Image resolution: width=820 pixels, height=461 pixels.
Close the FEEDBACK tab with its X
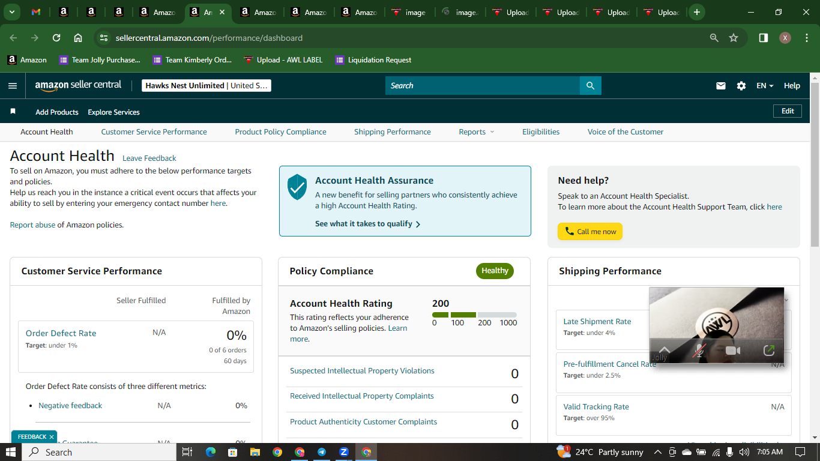(52, 437)
